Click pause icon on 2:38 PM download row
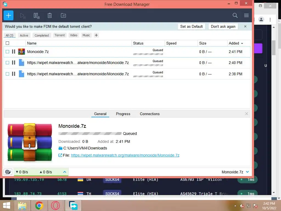 point(14,74)
